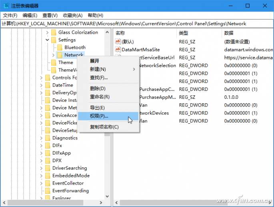Click the DIFxApp folder icon

48,153
